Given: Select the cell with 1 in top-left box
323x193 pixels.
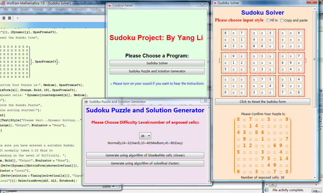Looking at the screenshot, I should tap(242, 40).
